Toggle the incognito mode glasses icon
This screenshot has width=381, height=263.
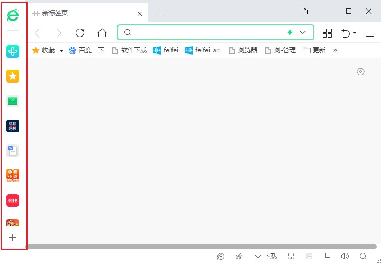pyautogui.click(x=291, y=256)
